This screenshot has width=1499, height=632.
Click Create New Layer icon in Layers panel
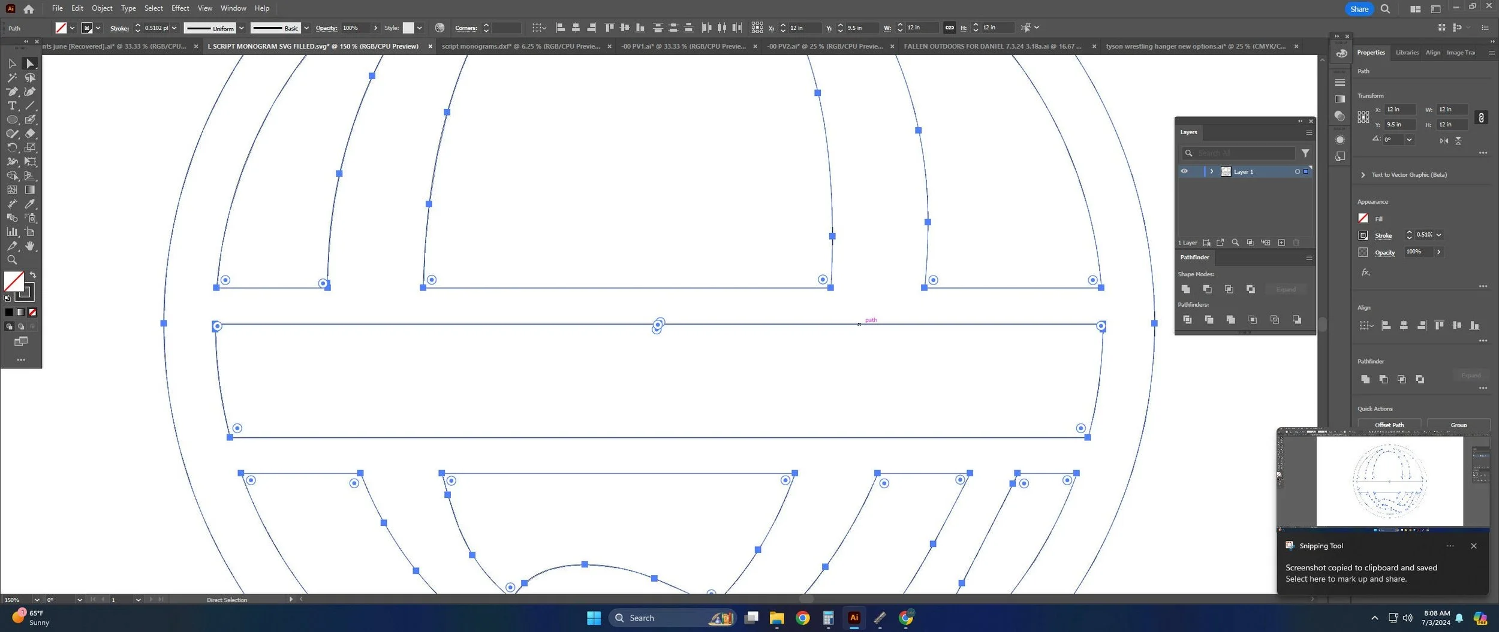coord(1281,243)
